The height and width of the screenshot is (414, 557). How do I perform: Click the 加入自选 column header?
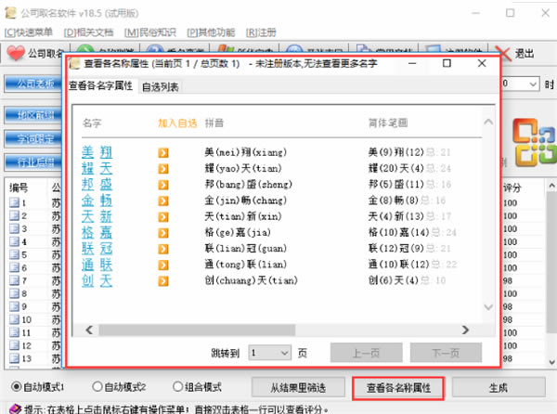(177, 123)
